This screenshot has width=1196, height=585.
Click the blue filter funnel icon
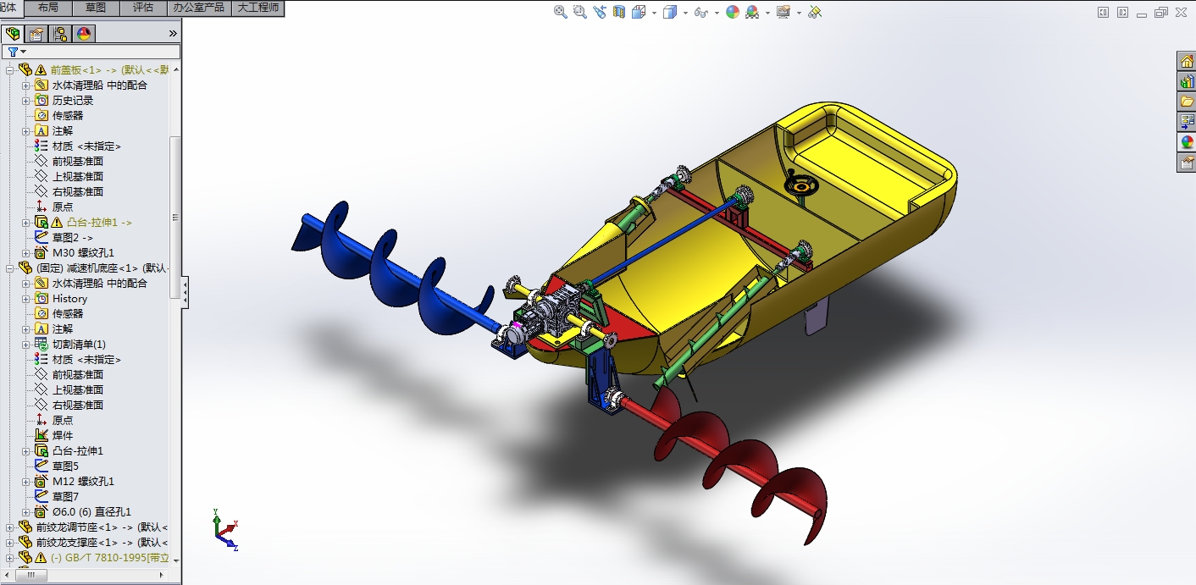[x=13, y=52]
